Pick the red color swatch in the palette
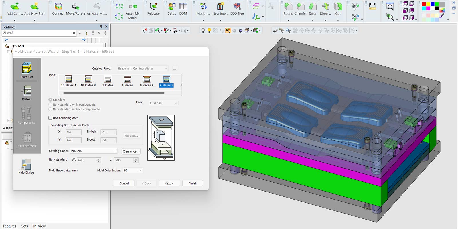This screenshot has width=458, height=229. [424, 4]
